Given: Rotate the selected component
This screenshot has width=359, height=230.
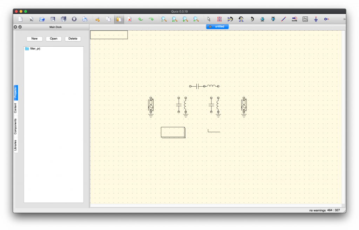Looking at the screenshot, I should 252,19.
